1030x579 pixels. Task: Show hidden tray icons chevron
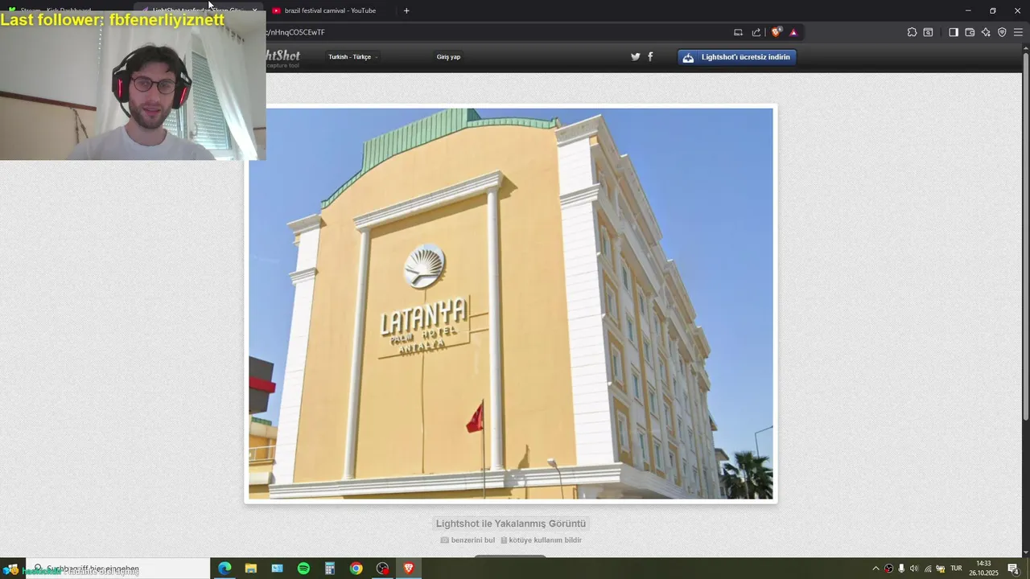[875, 569]
